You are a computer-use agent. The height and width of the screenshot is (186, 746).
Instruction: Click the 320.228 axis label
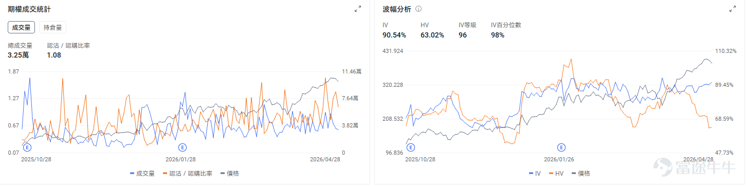pos(393,85)
